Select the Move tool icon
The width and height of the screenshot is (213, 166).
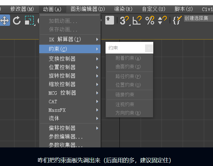[x=5, y=20]
